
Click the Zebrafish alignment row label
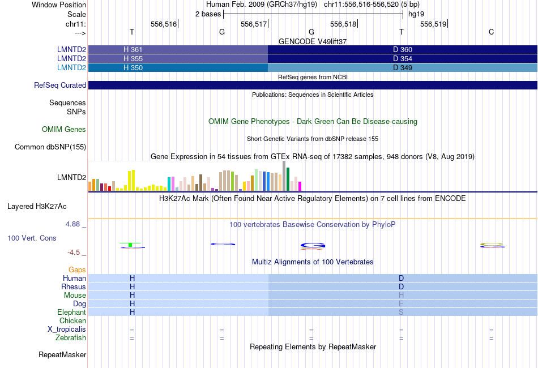pyautogui.click(x=71, y=337)
